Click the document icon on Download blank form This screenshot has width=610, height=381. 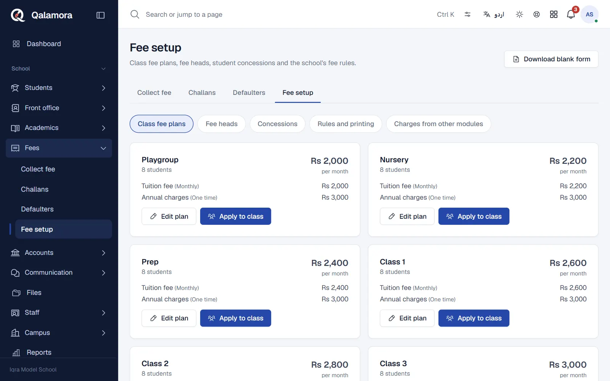(516, 59)
